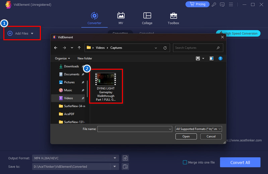This screenshot has height=174, width=268.
Task: Open the All Supported Formats filter
Action: click(x=198, y=129)
